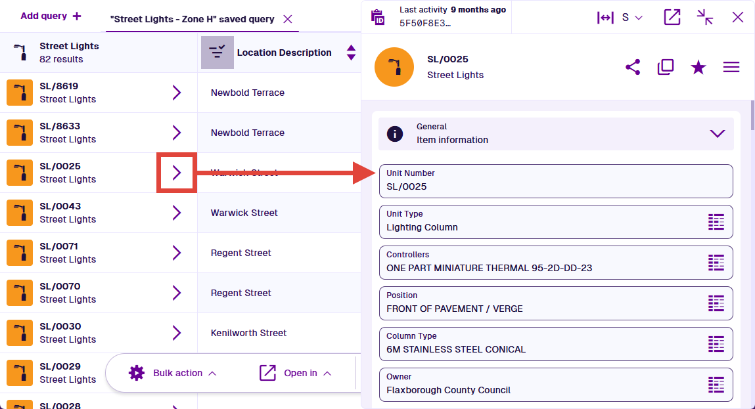Open the Bulk action menu
The height and width of the screenshot is (409, 755).
point(173,373)
